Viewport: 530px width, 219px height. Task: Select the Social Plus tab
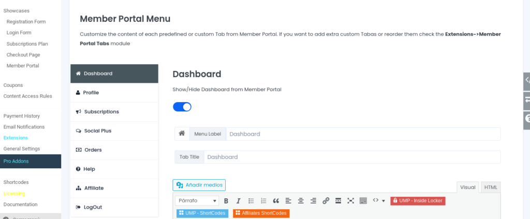(114, 131)
